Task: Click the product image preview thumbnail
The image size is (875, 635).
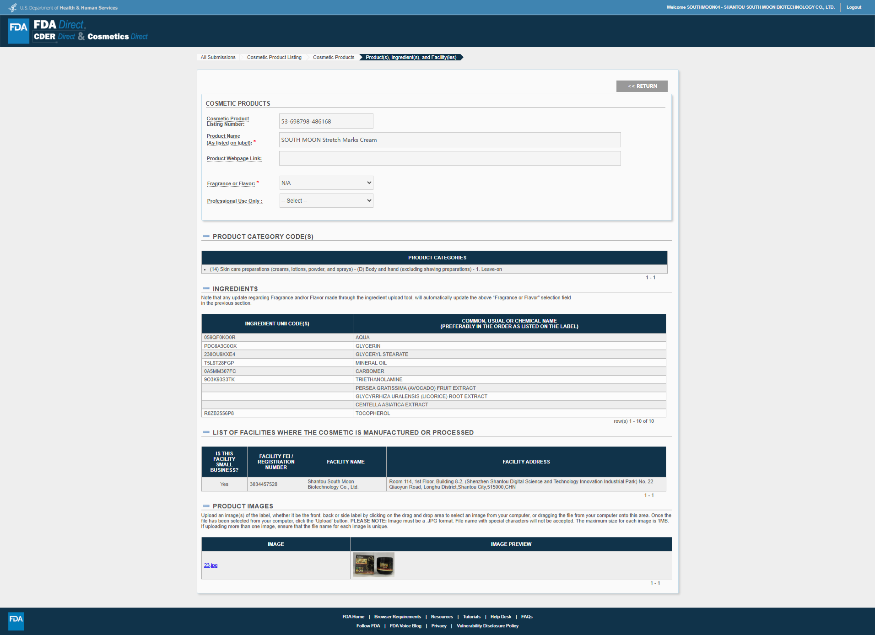Action: 373,565
